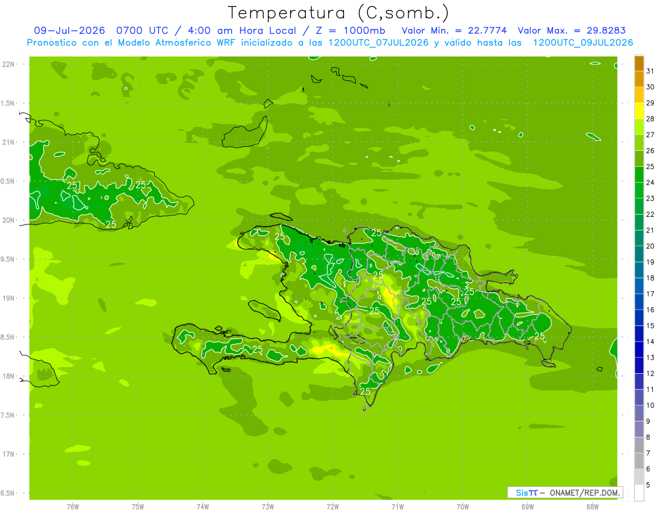Click the "0.5N" latitude label
Image resolution: width=665 pixels, height=514 pixels.
(8, 181)
